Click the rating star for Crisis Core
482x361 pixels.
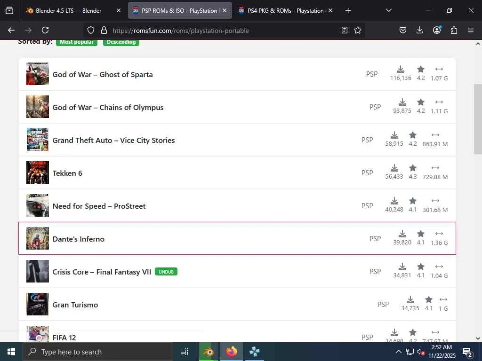point(421,267)
